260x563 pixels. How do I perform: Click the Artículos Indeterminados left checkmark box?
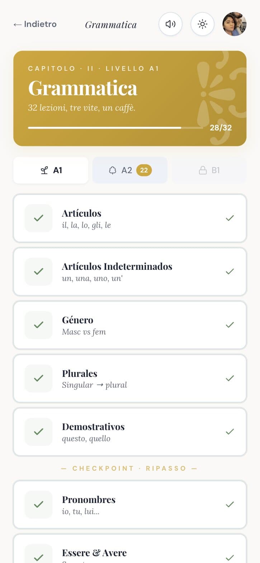pos(38,272)
